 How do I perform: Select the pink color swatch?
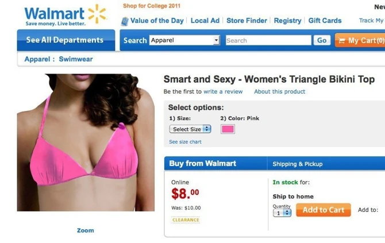click(228, 129)
